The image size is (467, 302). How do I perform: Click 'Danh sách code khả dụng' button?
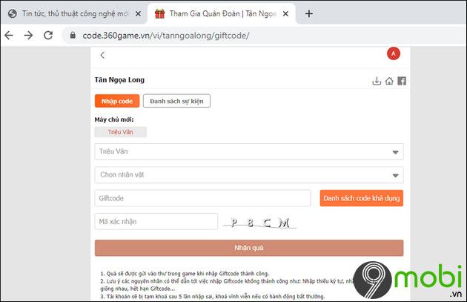point(362,198)
